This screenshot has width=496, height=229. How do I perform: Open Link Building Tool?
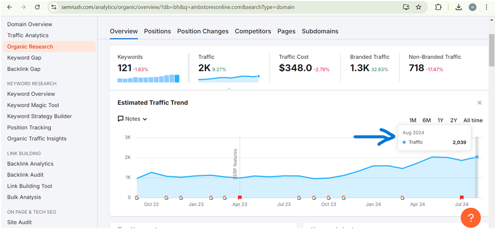pyautogui.click(x=30, y=186)
